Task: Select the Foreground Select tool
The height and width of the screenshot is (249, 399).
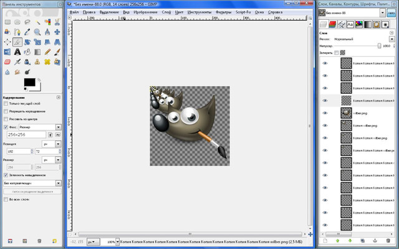Action: coord(7,32)
